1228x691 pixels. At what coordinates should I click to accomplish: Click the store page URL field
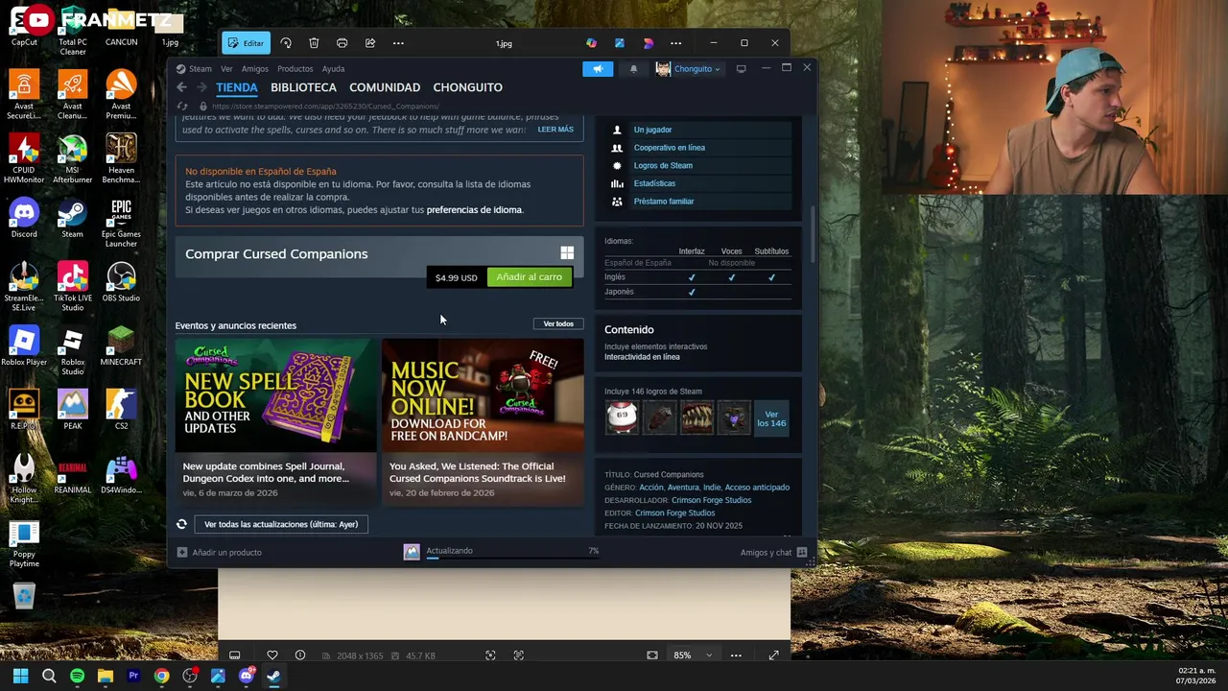point(326,107)
